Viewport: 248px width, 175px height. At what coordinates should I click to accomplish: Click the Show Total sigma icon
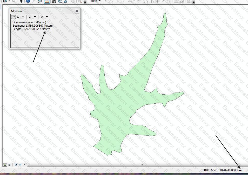tap(30, 17)
